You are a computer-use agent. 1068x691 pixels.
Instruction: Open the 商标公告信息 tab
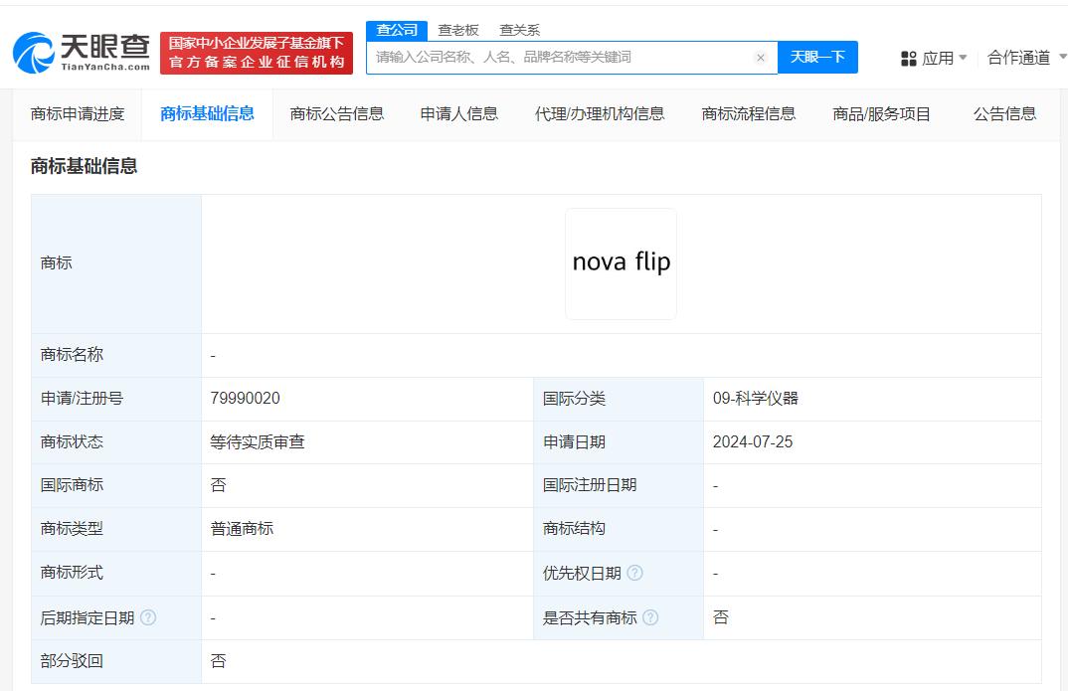tap(334, 113)
